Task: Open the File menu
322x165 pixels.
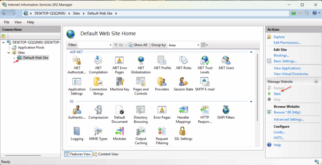Action: point(7,22)
